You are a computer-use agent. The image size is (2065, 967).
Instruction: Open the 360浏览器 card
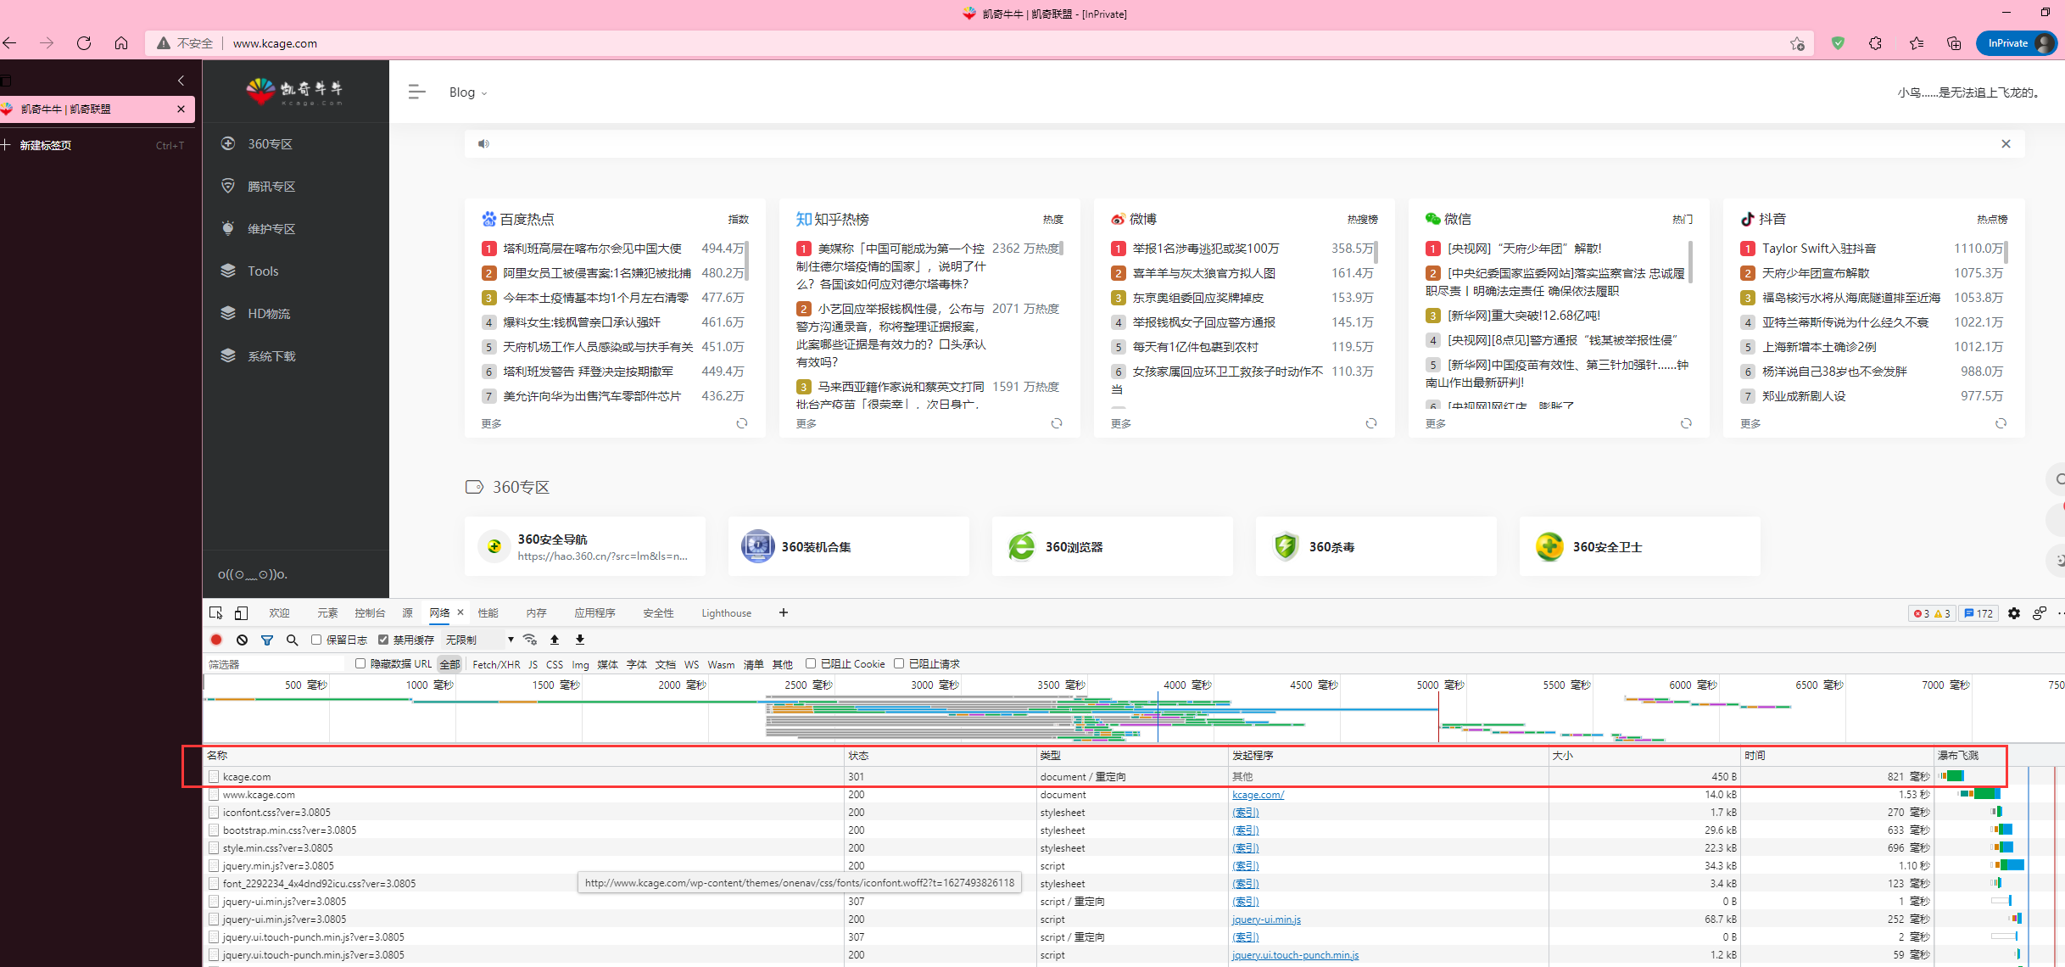point(1112,546)
